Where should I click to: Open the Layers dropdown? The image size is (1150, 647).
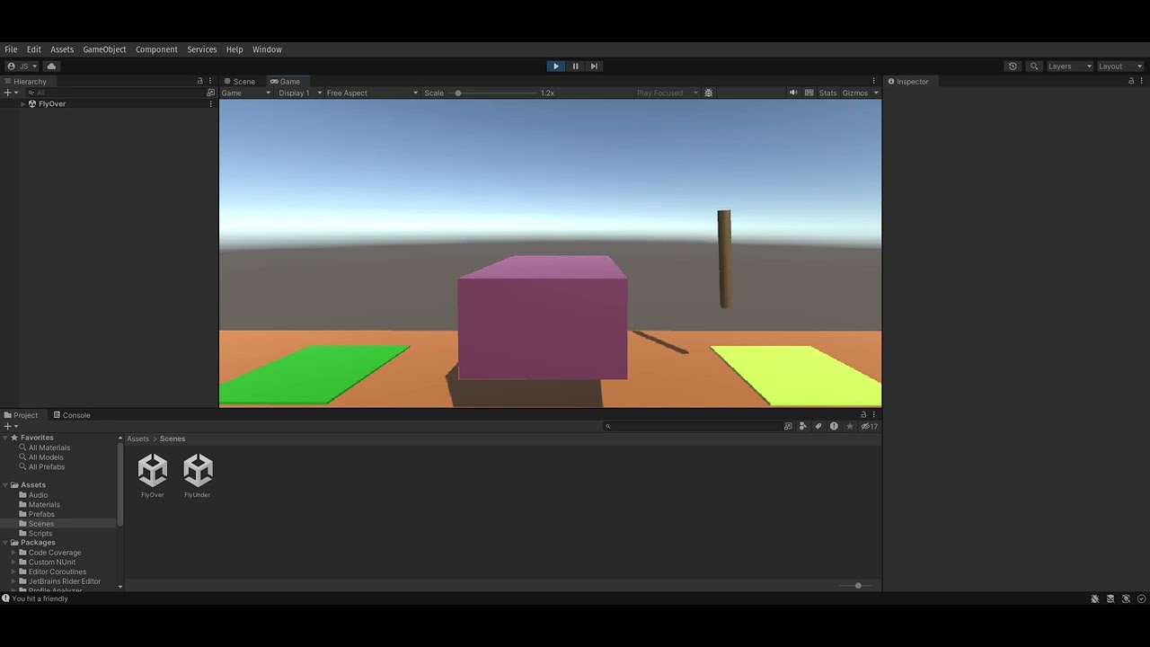(1069, 66)
